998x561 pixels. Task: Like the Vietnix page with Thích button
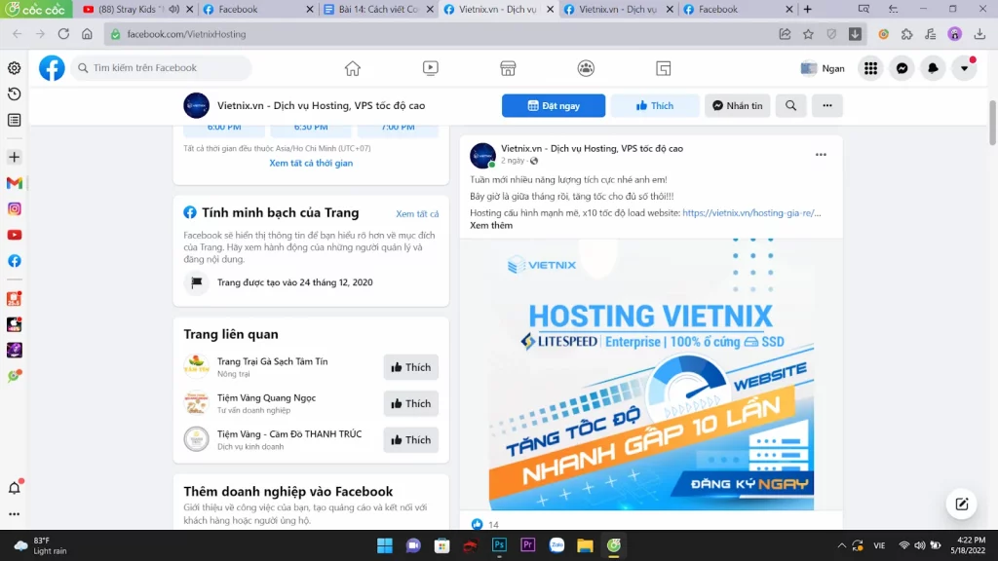click(x=655, y=105)
